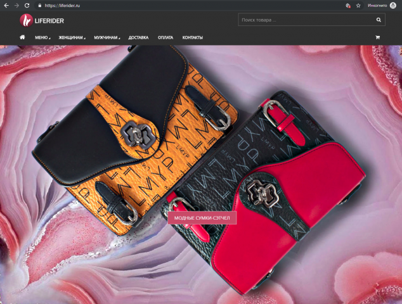This screenshot has height=304, width=402.
Task: Open the Incognito profile icon
Action: [x=392, y=5]
